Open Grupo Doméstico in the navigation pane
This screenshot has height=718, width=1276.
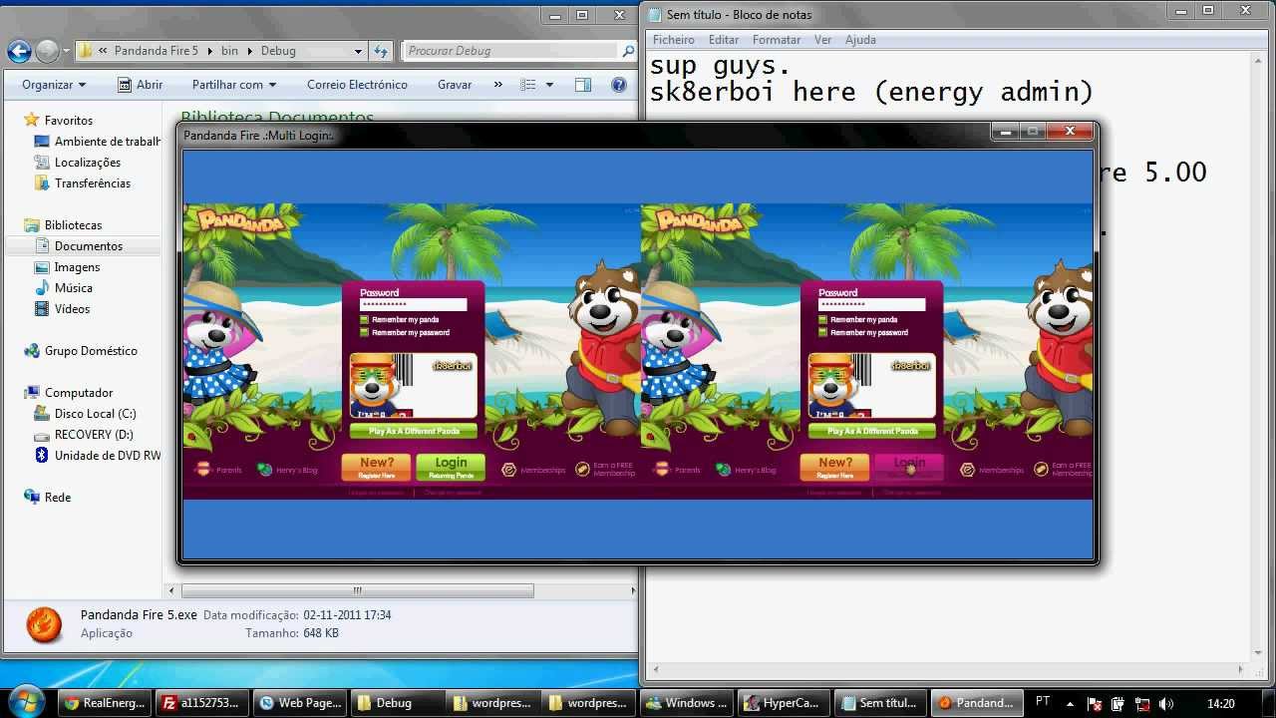pos(91,351)
